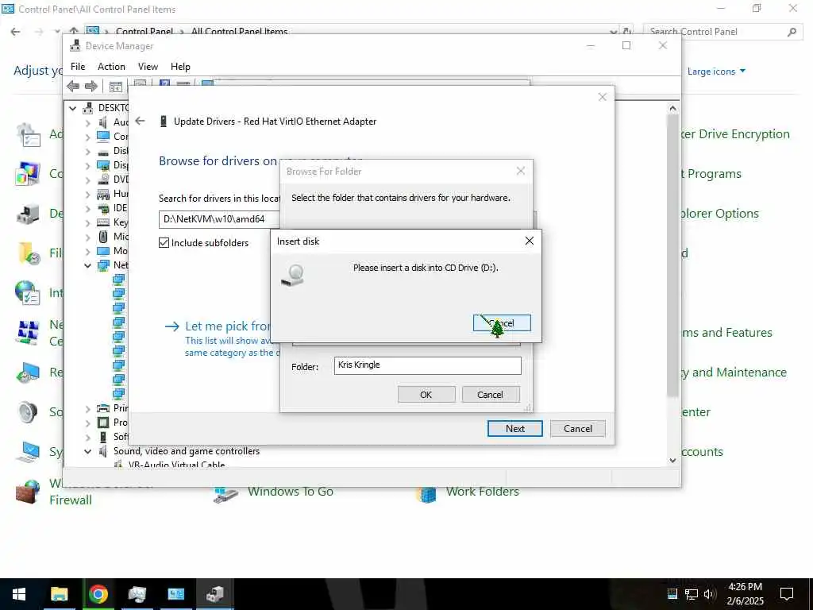Open File History icon in Control Panel
This screenshot has height=610, width=813.
(x=28, y=253)
